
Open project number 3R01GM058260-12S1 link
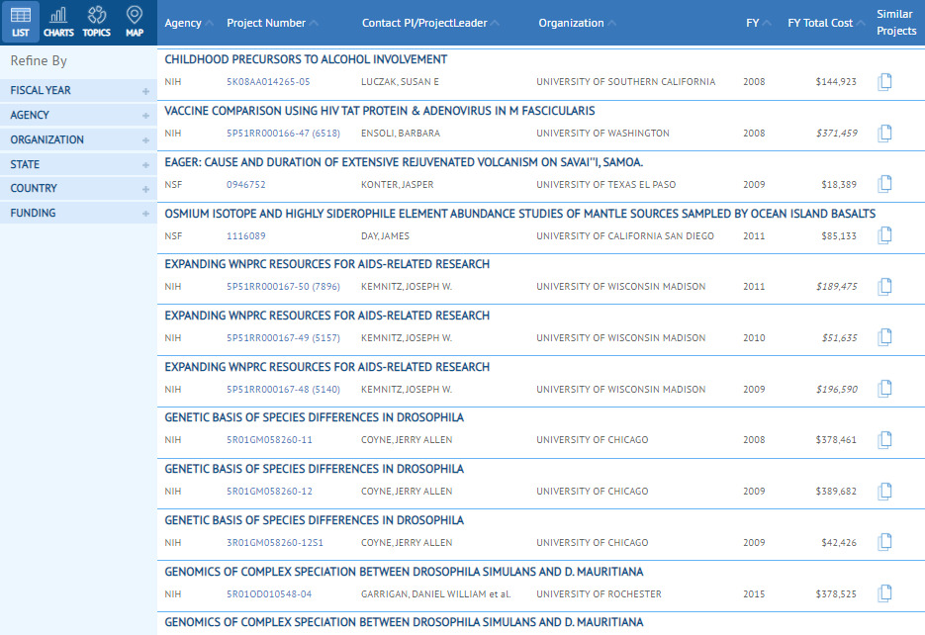click(275, 542)
